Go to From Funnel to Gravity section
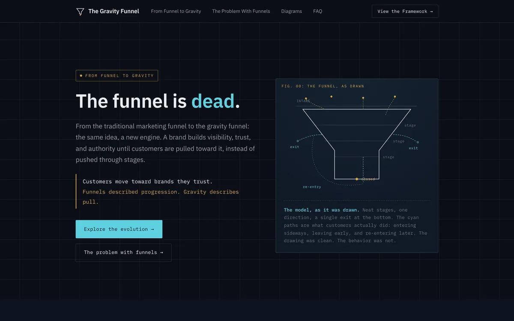The height and width of the screenshot is (321, 514). tap(176, 12)
